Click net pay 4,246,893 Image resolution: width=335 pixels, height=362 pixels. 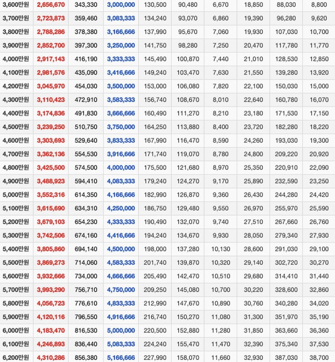(x=51, y=344)
